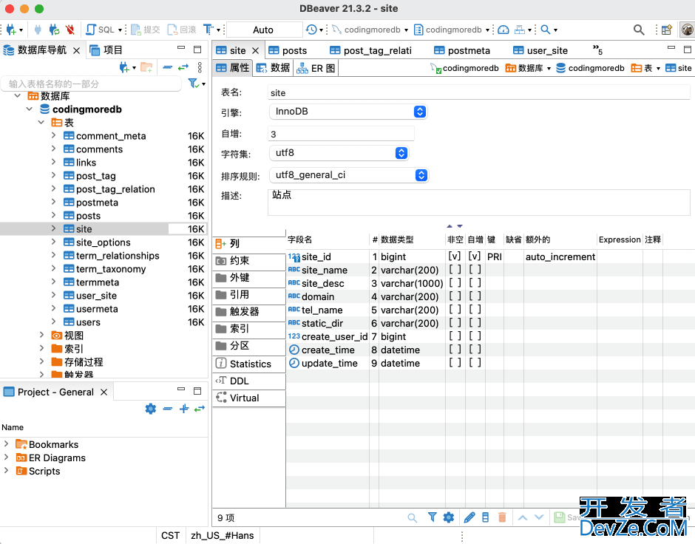Switch to the posts editor tab
The height and width of the screenshot is (544, 695).
[x=288, y=50]
